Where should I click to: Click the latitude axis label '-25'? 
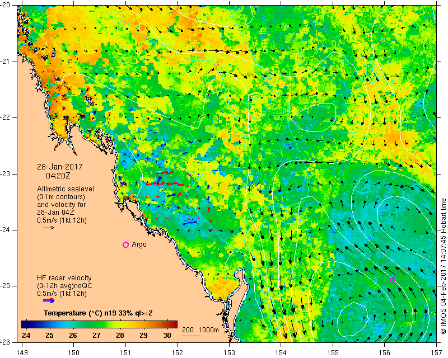(x=5, y=286)
